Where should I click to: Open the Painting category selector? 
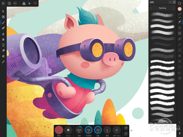162,8
